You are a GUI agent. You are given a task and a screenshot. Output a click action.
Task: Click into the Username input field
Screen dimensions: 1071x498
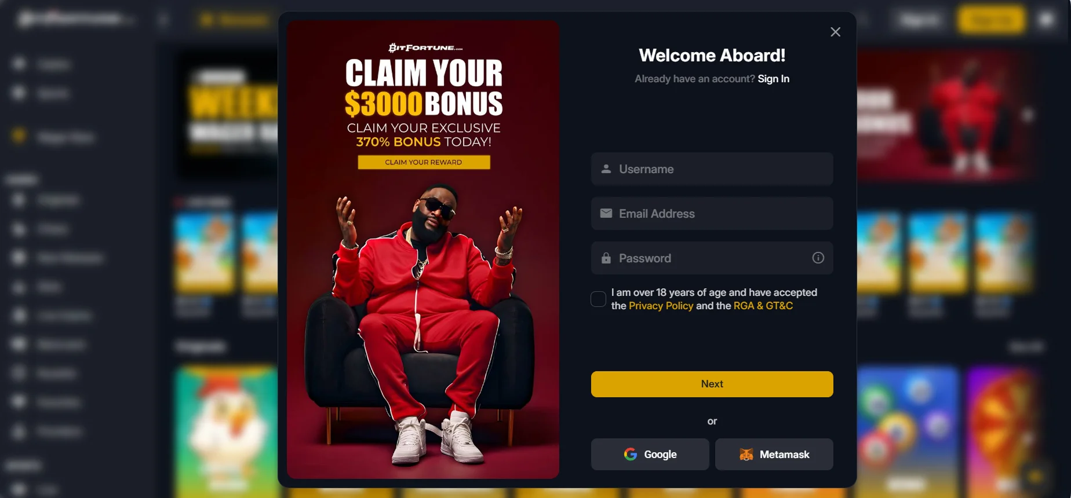[712, 169]
